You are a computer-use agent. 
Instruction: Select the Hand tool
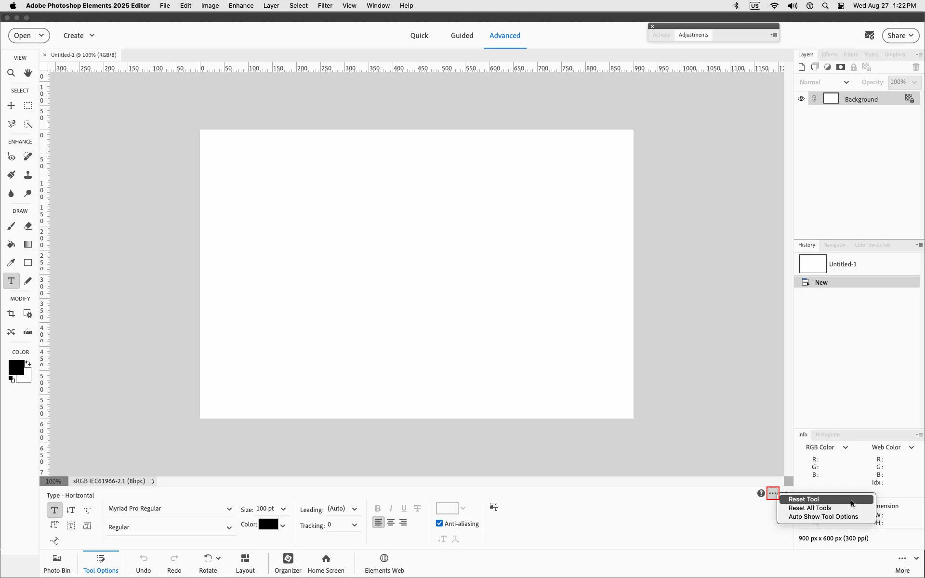click(28, 73)
